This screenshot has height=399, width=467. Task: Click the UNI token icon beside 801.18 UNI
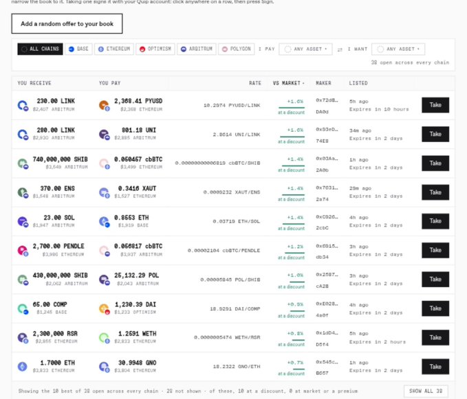tap(105, 135)
